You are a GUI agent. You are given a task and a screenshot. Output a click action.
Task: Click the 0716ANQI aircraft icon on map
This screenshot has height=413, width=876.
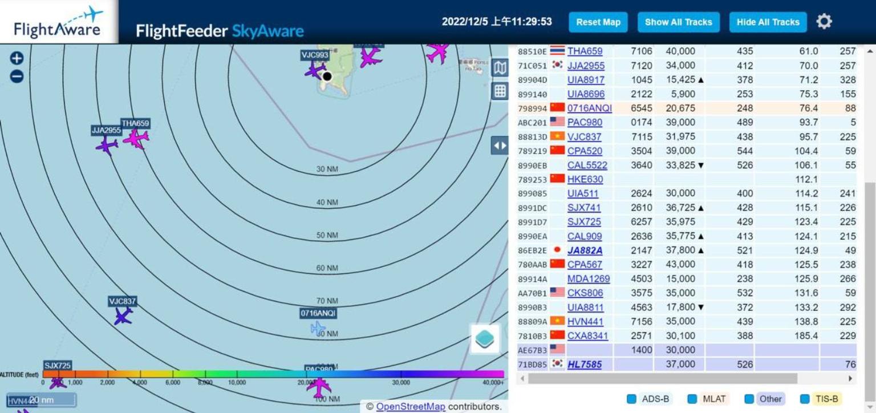[318, 327]
